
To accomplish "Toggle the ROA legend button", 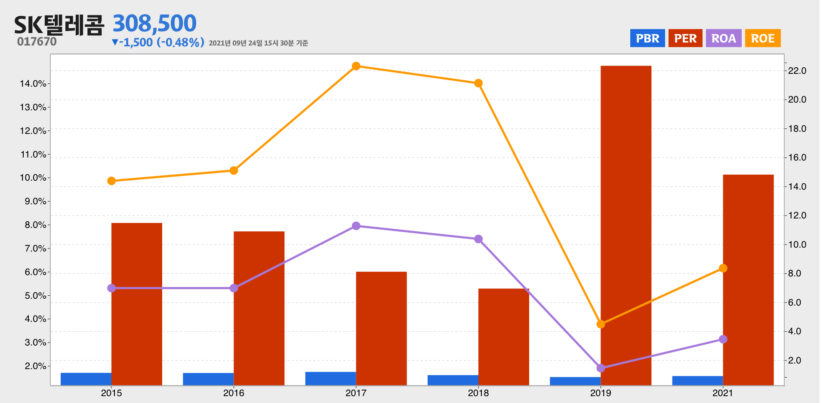I will tap(724, 38).
